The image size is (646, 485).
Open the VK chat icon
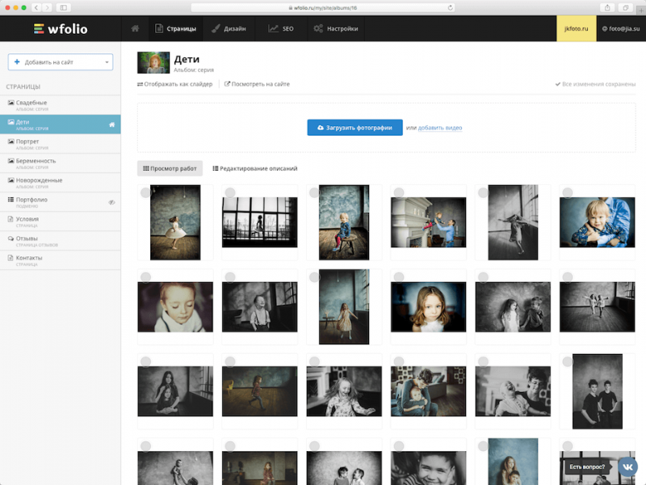pyautogui.click(x=627, y=466)
